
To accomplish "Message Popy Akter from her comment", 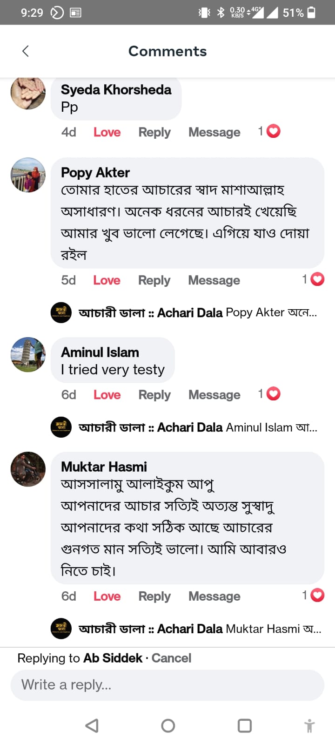I will [x=214, y=280].
